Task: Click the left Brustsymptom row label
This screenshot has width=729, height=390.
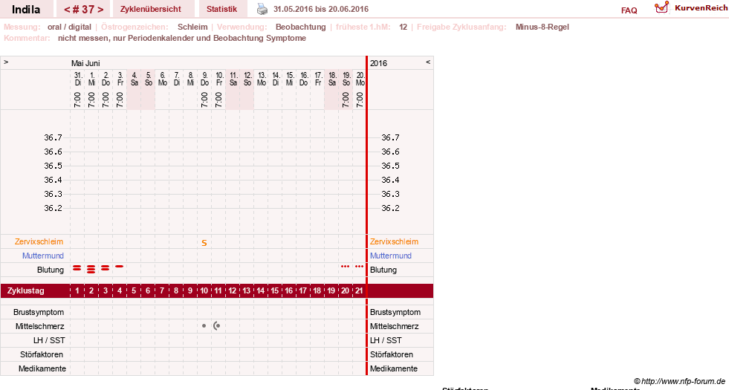Action: click(x=39, y=312)
